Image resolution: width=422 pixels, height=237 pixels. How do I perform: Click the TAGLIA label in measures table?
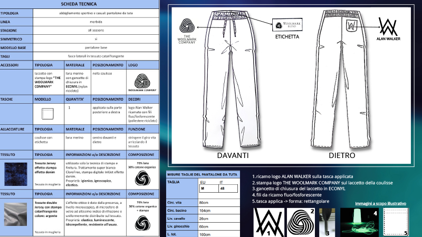tap(174, 182)
